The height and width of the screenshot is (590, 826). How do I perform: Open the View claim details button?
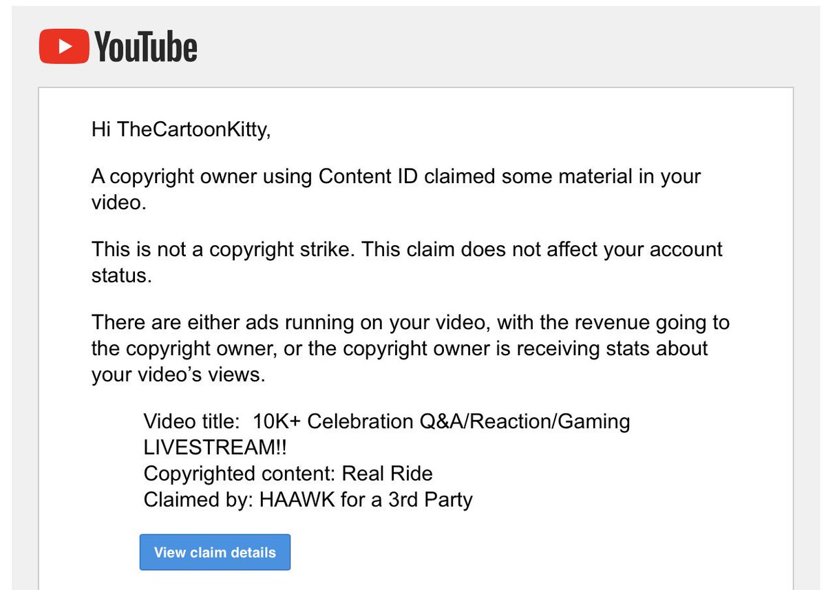point(215,552)
